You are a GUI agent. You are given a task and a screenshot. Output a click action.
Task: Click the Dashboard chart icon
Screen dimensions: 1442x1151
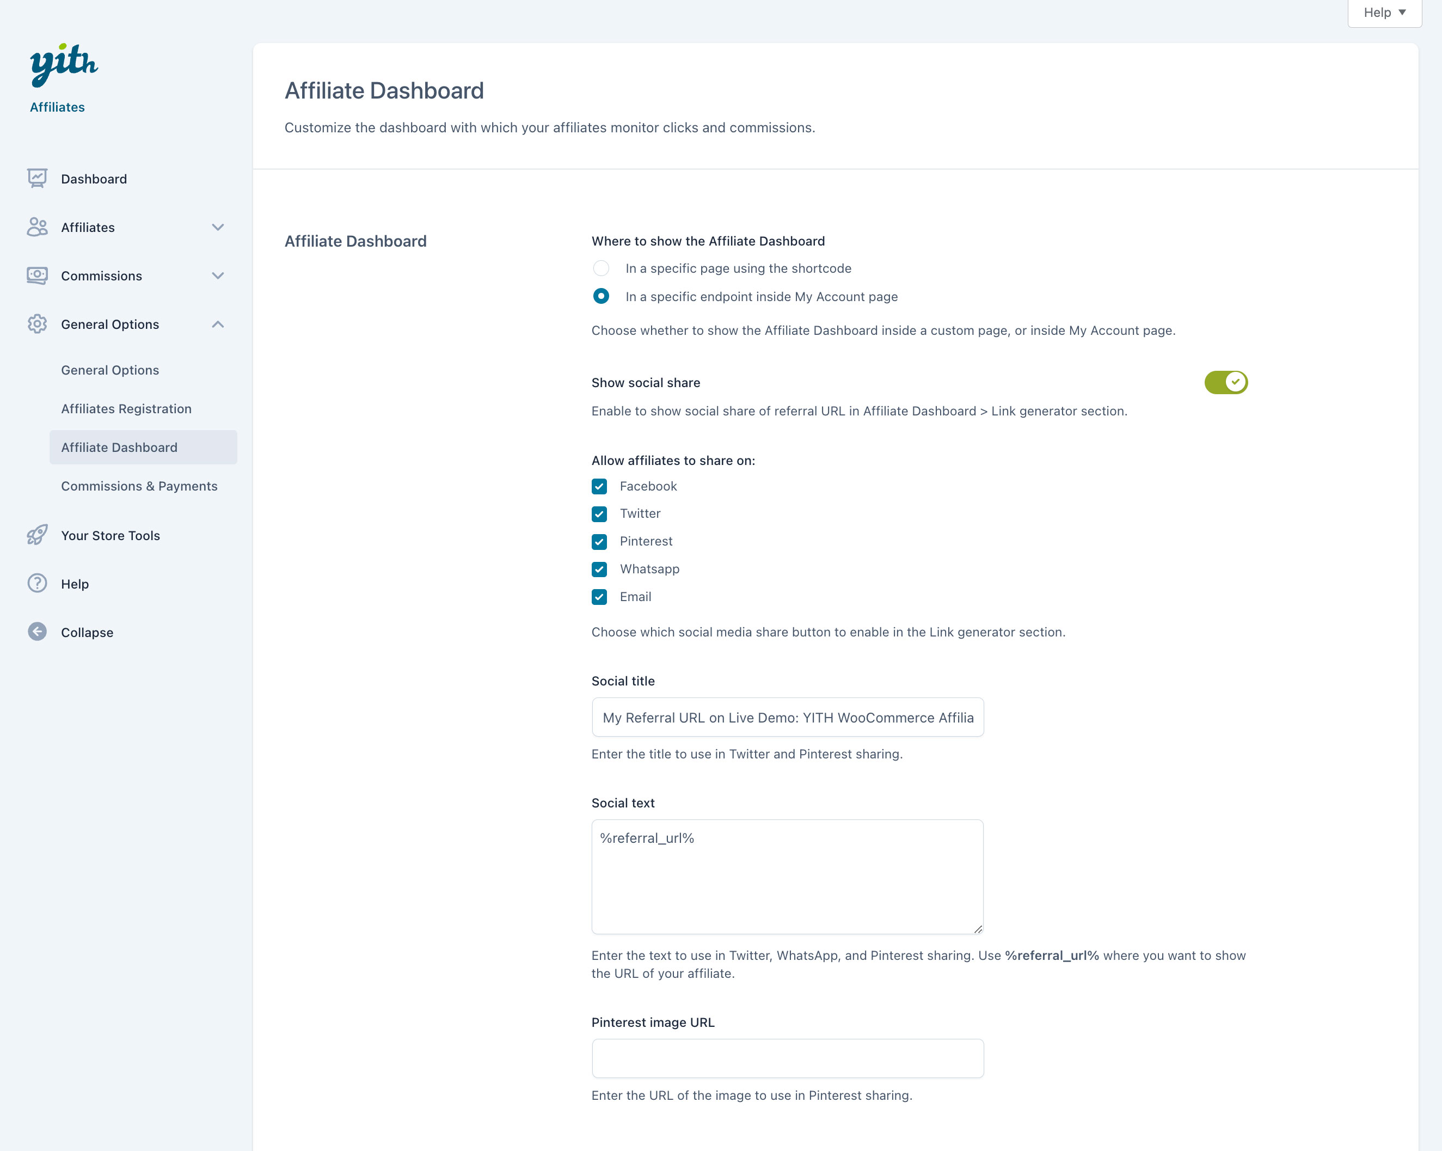point(38,179)
